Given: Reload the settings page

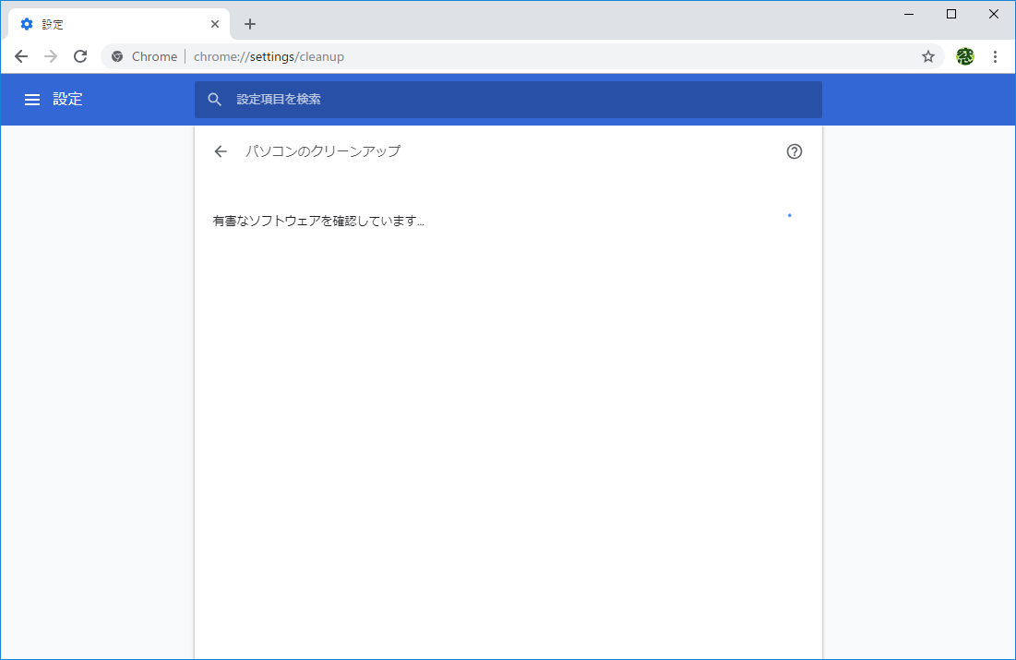Looking at the screenshot, I should (x=80, y=56).
